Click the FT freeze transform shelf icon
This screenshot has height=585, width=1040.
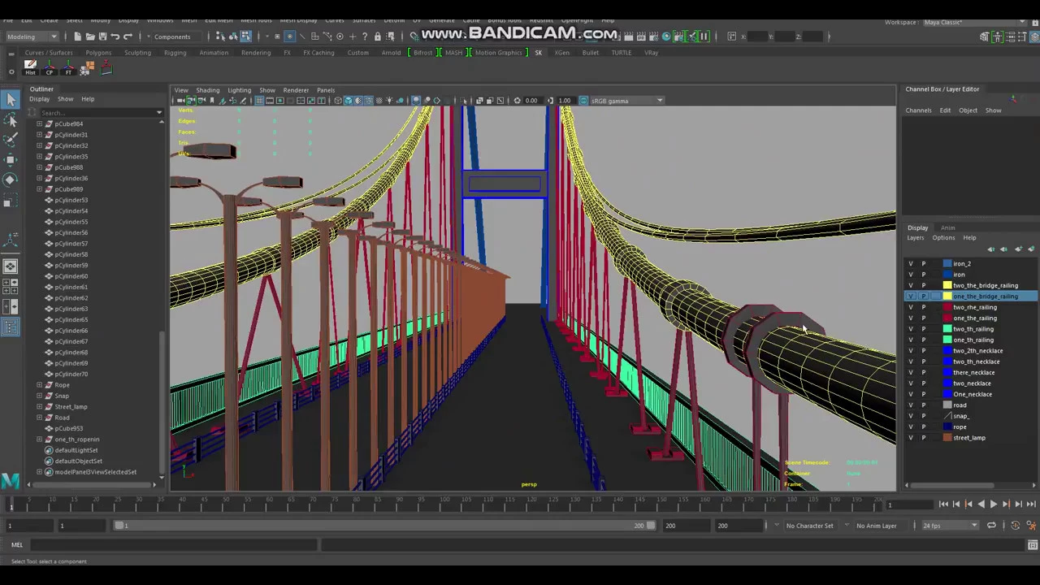point(68,68)
